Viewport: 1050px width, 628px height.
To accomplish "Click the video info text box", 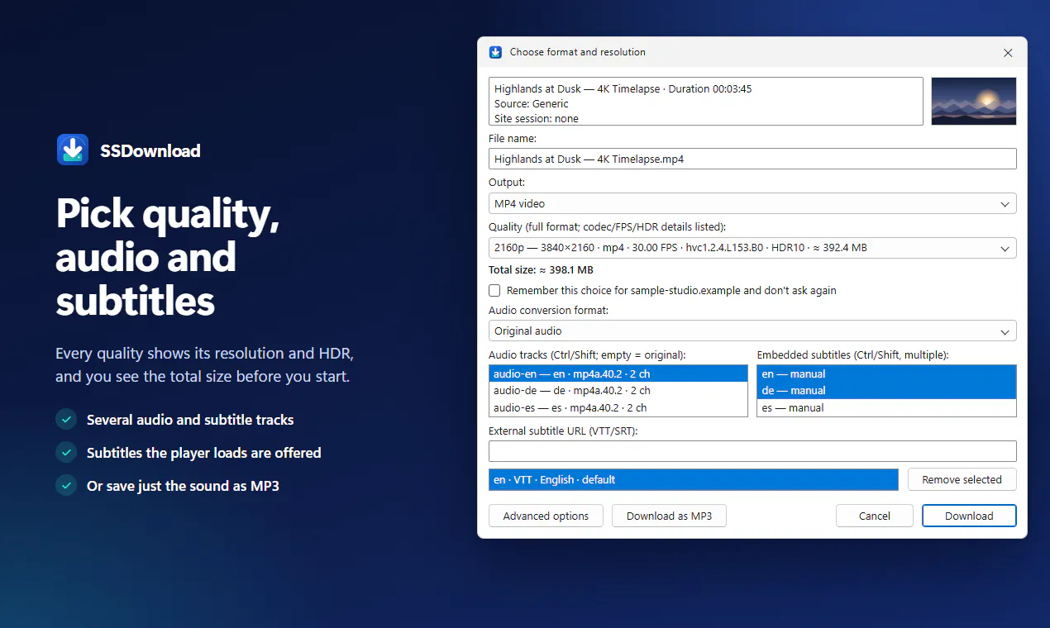I will coord(706,102).
